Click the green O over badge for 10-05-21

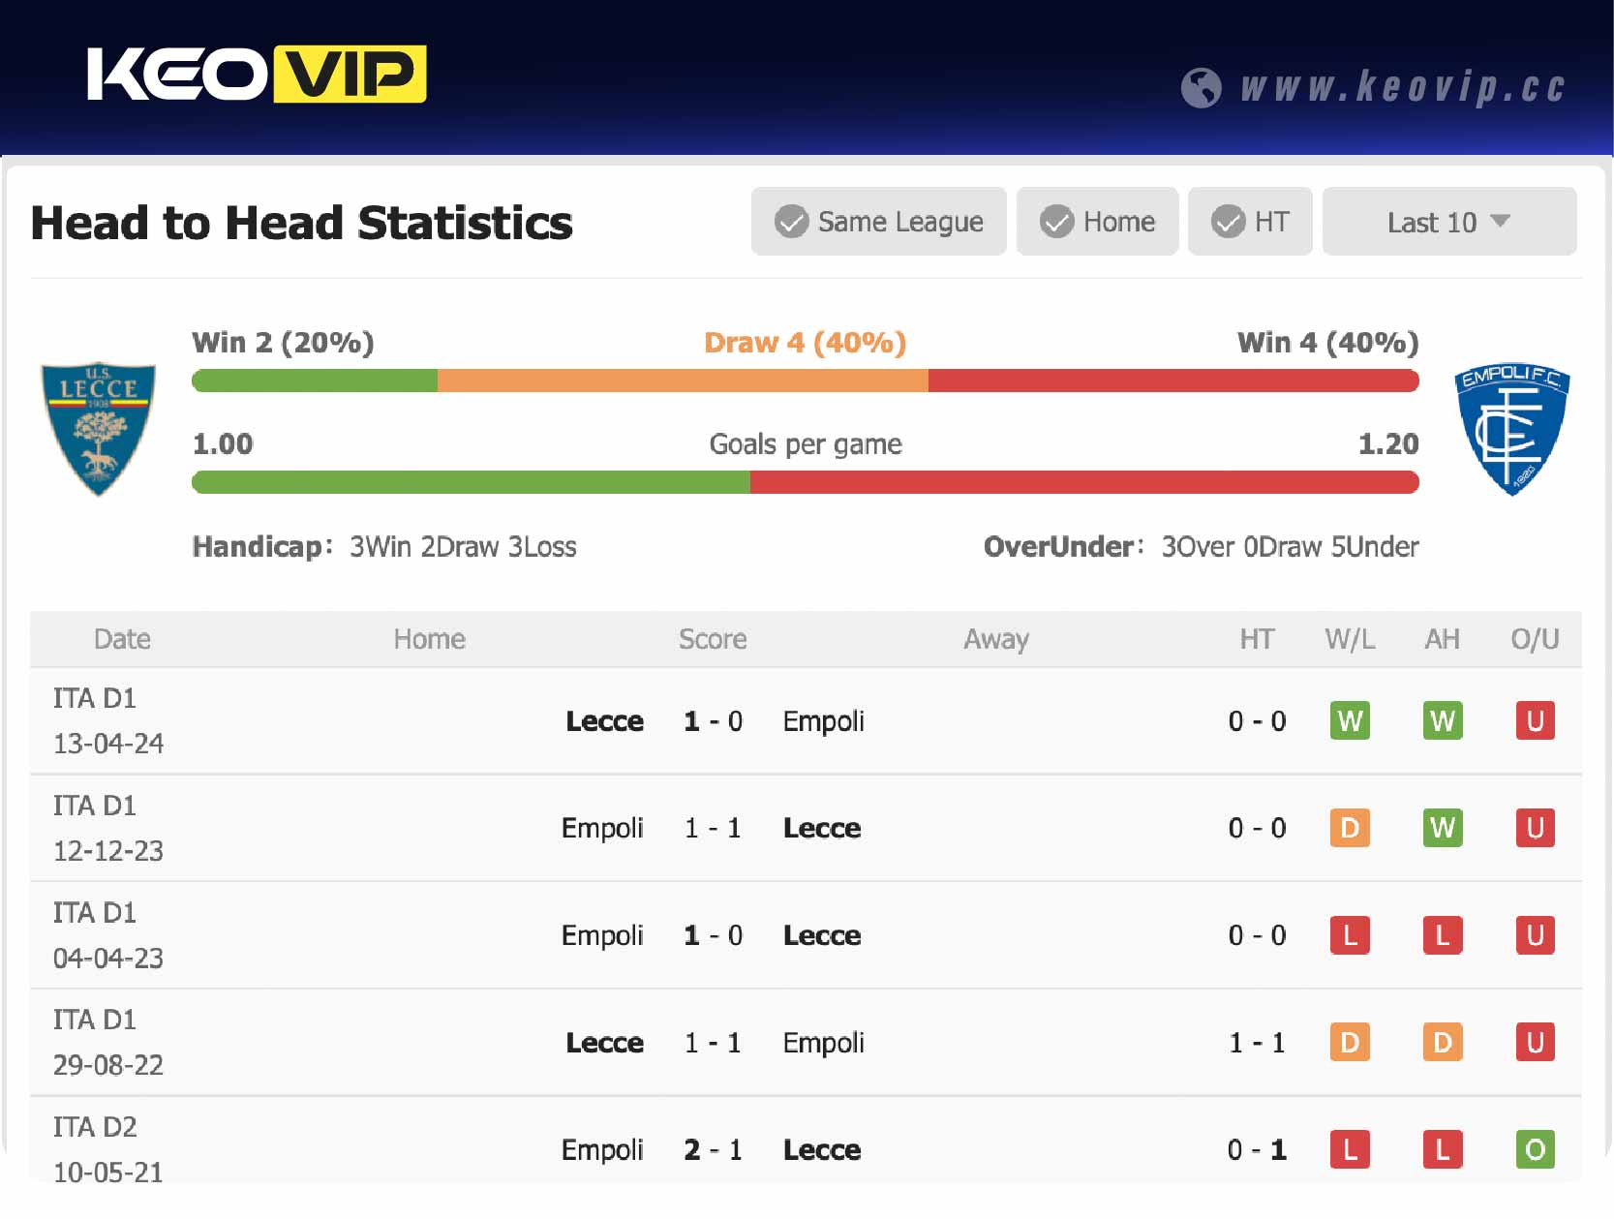tap(1534, 1149)
